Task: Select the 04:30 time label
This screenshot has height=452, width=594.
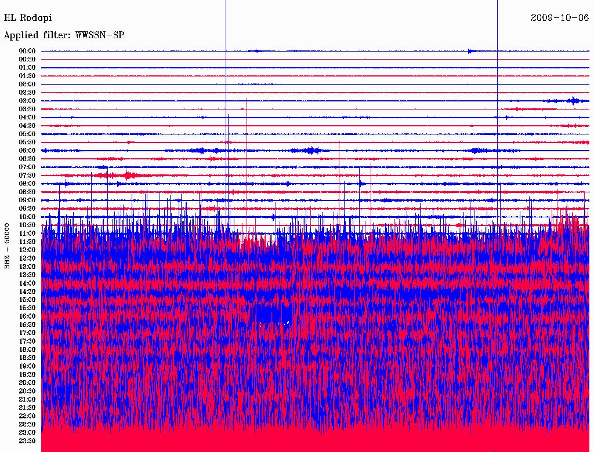Action: pos(27,126)
